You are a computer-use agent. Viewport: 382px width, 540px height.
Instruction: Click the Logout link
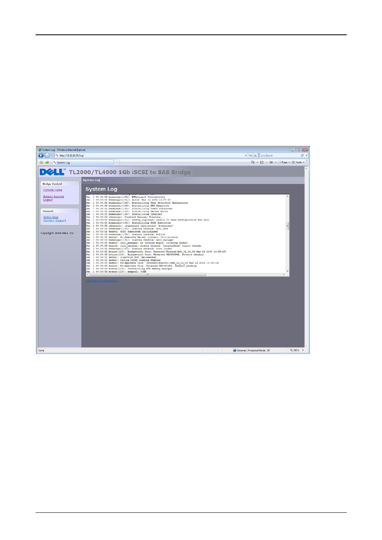click(48, 200)
